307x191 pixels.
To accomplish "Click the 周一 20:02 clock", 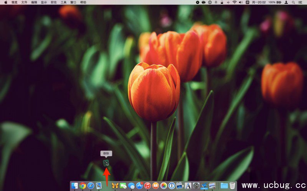I will pyautogui.click(x=259, y=2).
